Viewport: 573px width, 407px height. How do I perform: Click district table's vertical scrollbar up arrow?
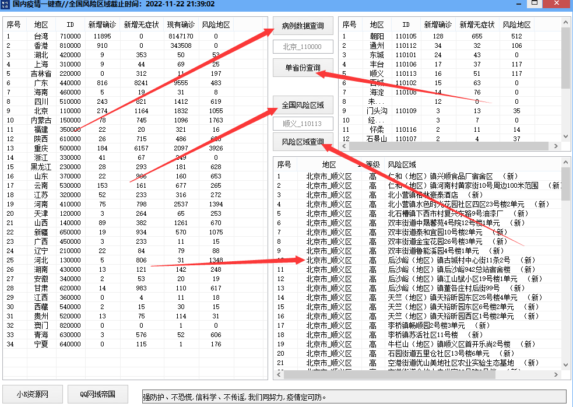coord(565,22)
